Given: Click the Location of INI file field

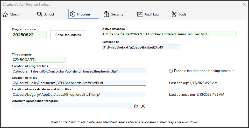Looking at the screenshot, I should (79, 83).
